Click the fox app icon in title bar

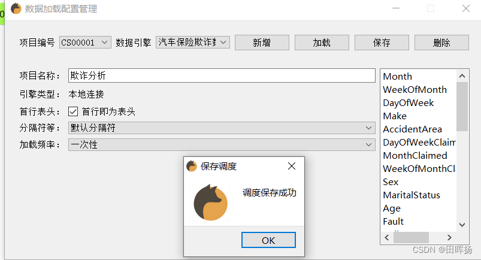point(16,8)
